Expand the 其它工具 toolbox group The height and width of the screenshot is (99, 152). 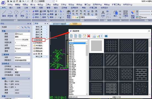40,56
